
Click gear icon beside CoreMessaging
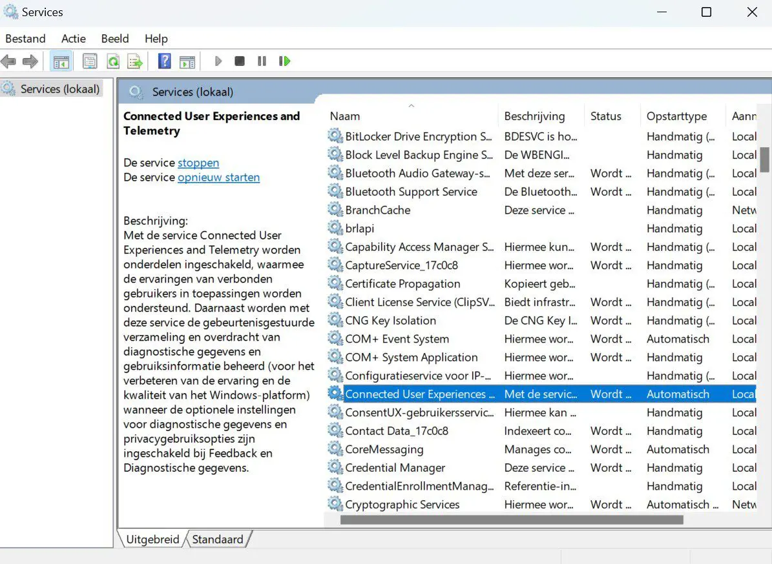click(x=335, y=449)
